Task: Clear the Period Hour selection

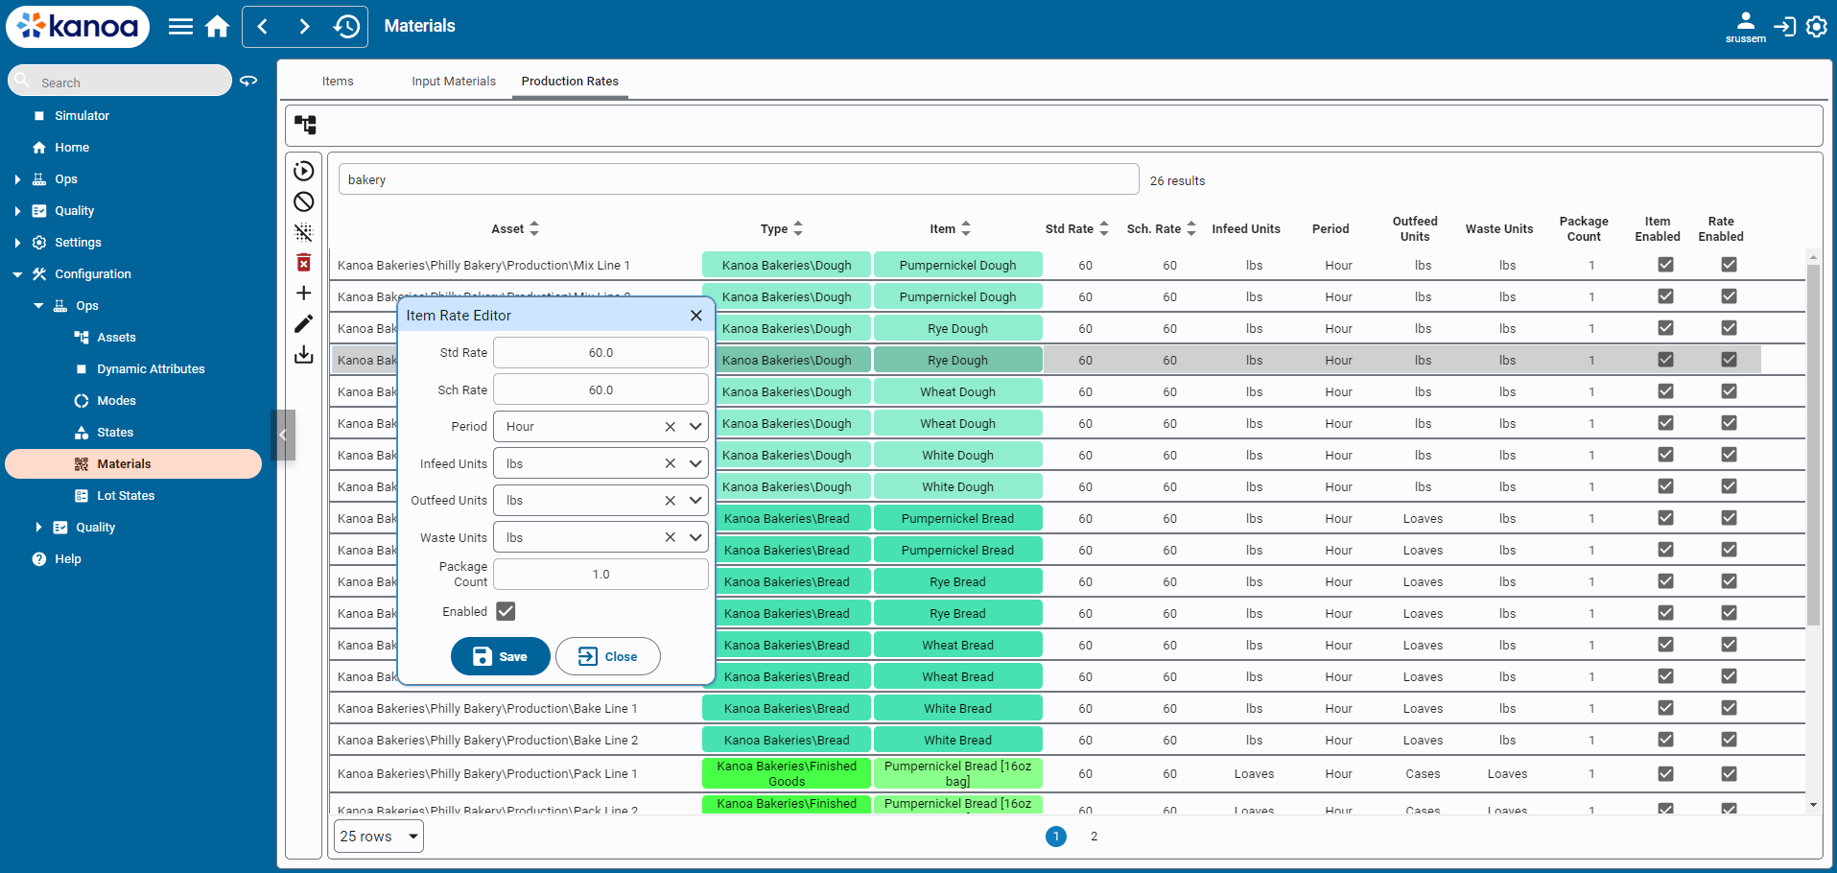Action: click(x=670, y=427)
